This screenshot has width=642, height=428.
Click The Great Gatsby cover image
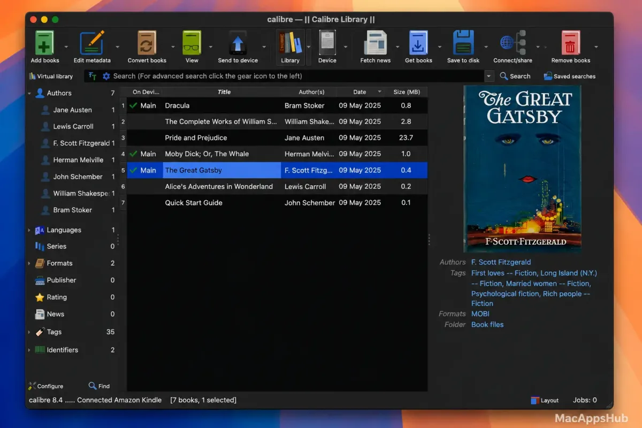tap(522, 169)
